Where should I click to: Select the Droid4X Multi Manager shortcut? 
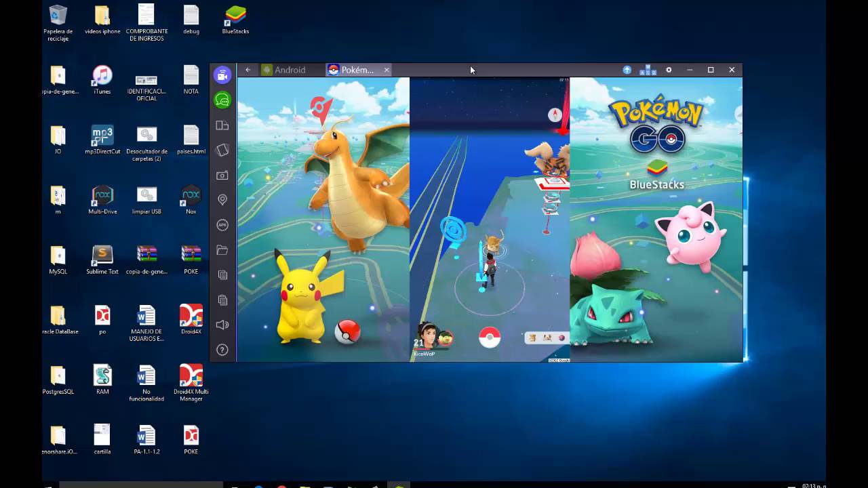point(191,383)
